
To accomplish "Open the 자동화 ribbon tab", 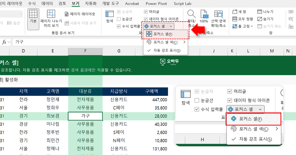I will tap(91, 3).
